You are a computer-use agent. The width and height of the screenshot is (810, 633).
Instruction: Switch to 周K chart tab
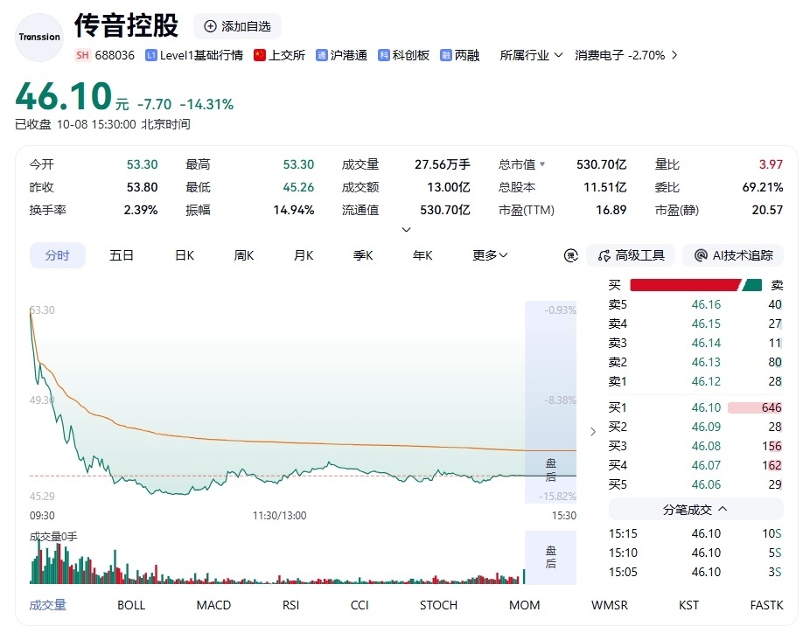[244, 255]
